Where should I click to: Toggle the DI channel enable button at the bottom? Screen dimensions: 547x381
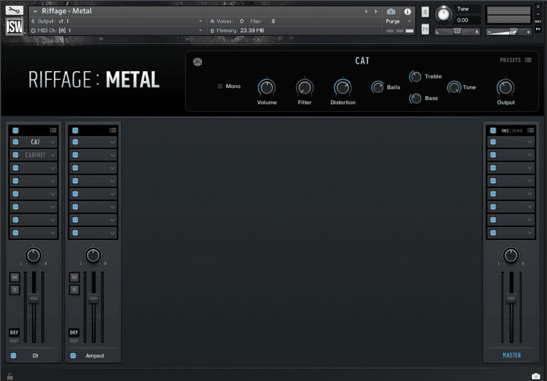click(13, 355)
